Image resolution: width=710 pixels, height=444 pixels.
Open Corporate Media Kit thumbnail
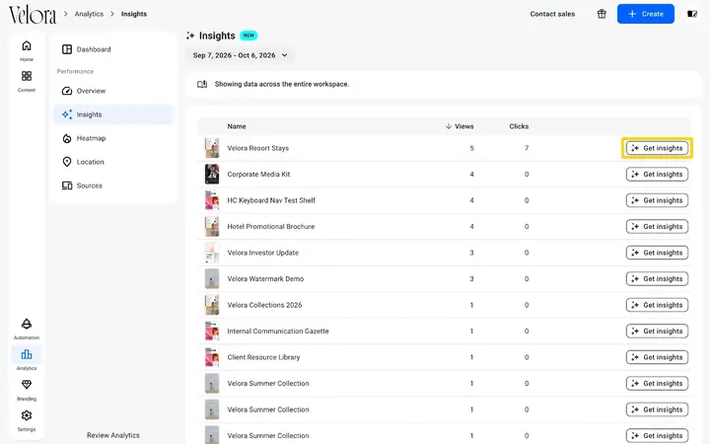(x=212, y=174)
